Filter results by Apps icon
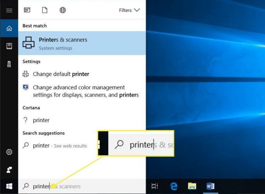Image resolution: width=265 pixels, height=194 pixels. [27, 10]
